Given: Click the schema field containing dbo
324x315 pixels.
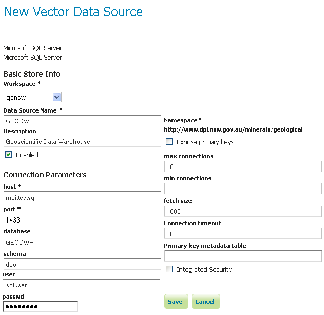Looking at the screenshot, I should [x=82, y=264].
